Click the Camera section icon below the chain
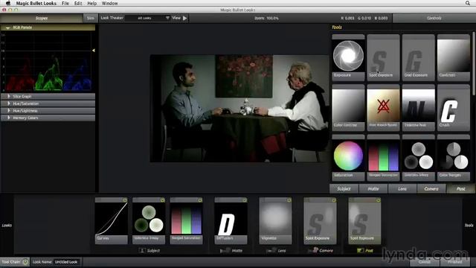476x268 pixels. [x=313, y=250]
